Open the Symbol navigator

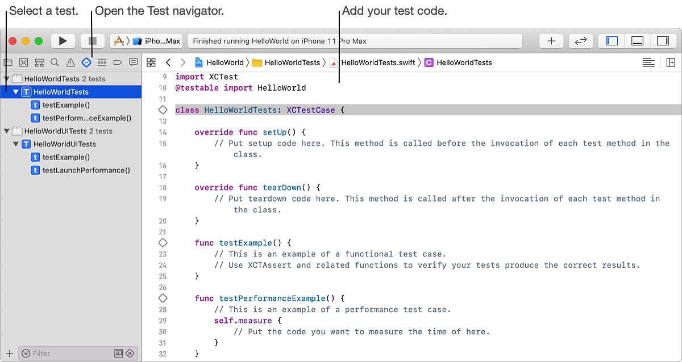point(39,62)
